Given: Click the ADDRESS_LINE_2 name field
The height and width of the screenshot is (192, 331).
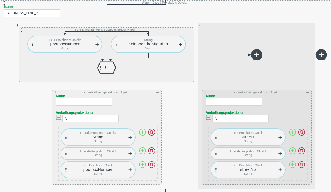Looking at the screenshot, I should pos(32,13).
